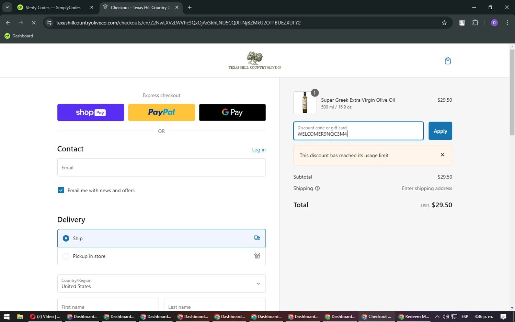Switch to the Verify Codes SimplyCodes tab
Screen dimensions: 515x322
click(x=53, y=7)
